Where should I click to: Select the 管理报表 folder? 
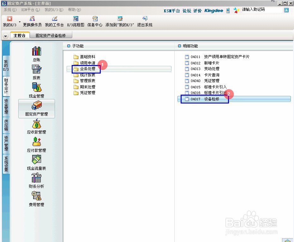pyautogui.click(x=84, y=81)
